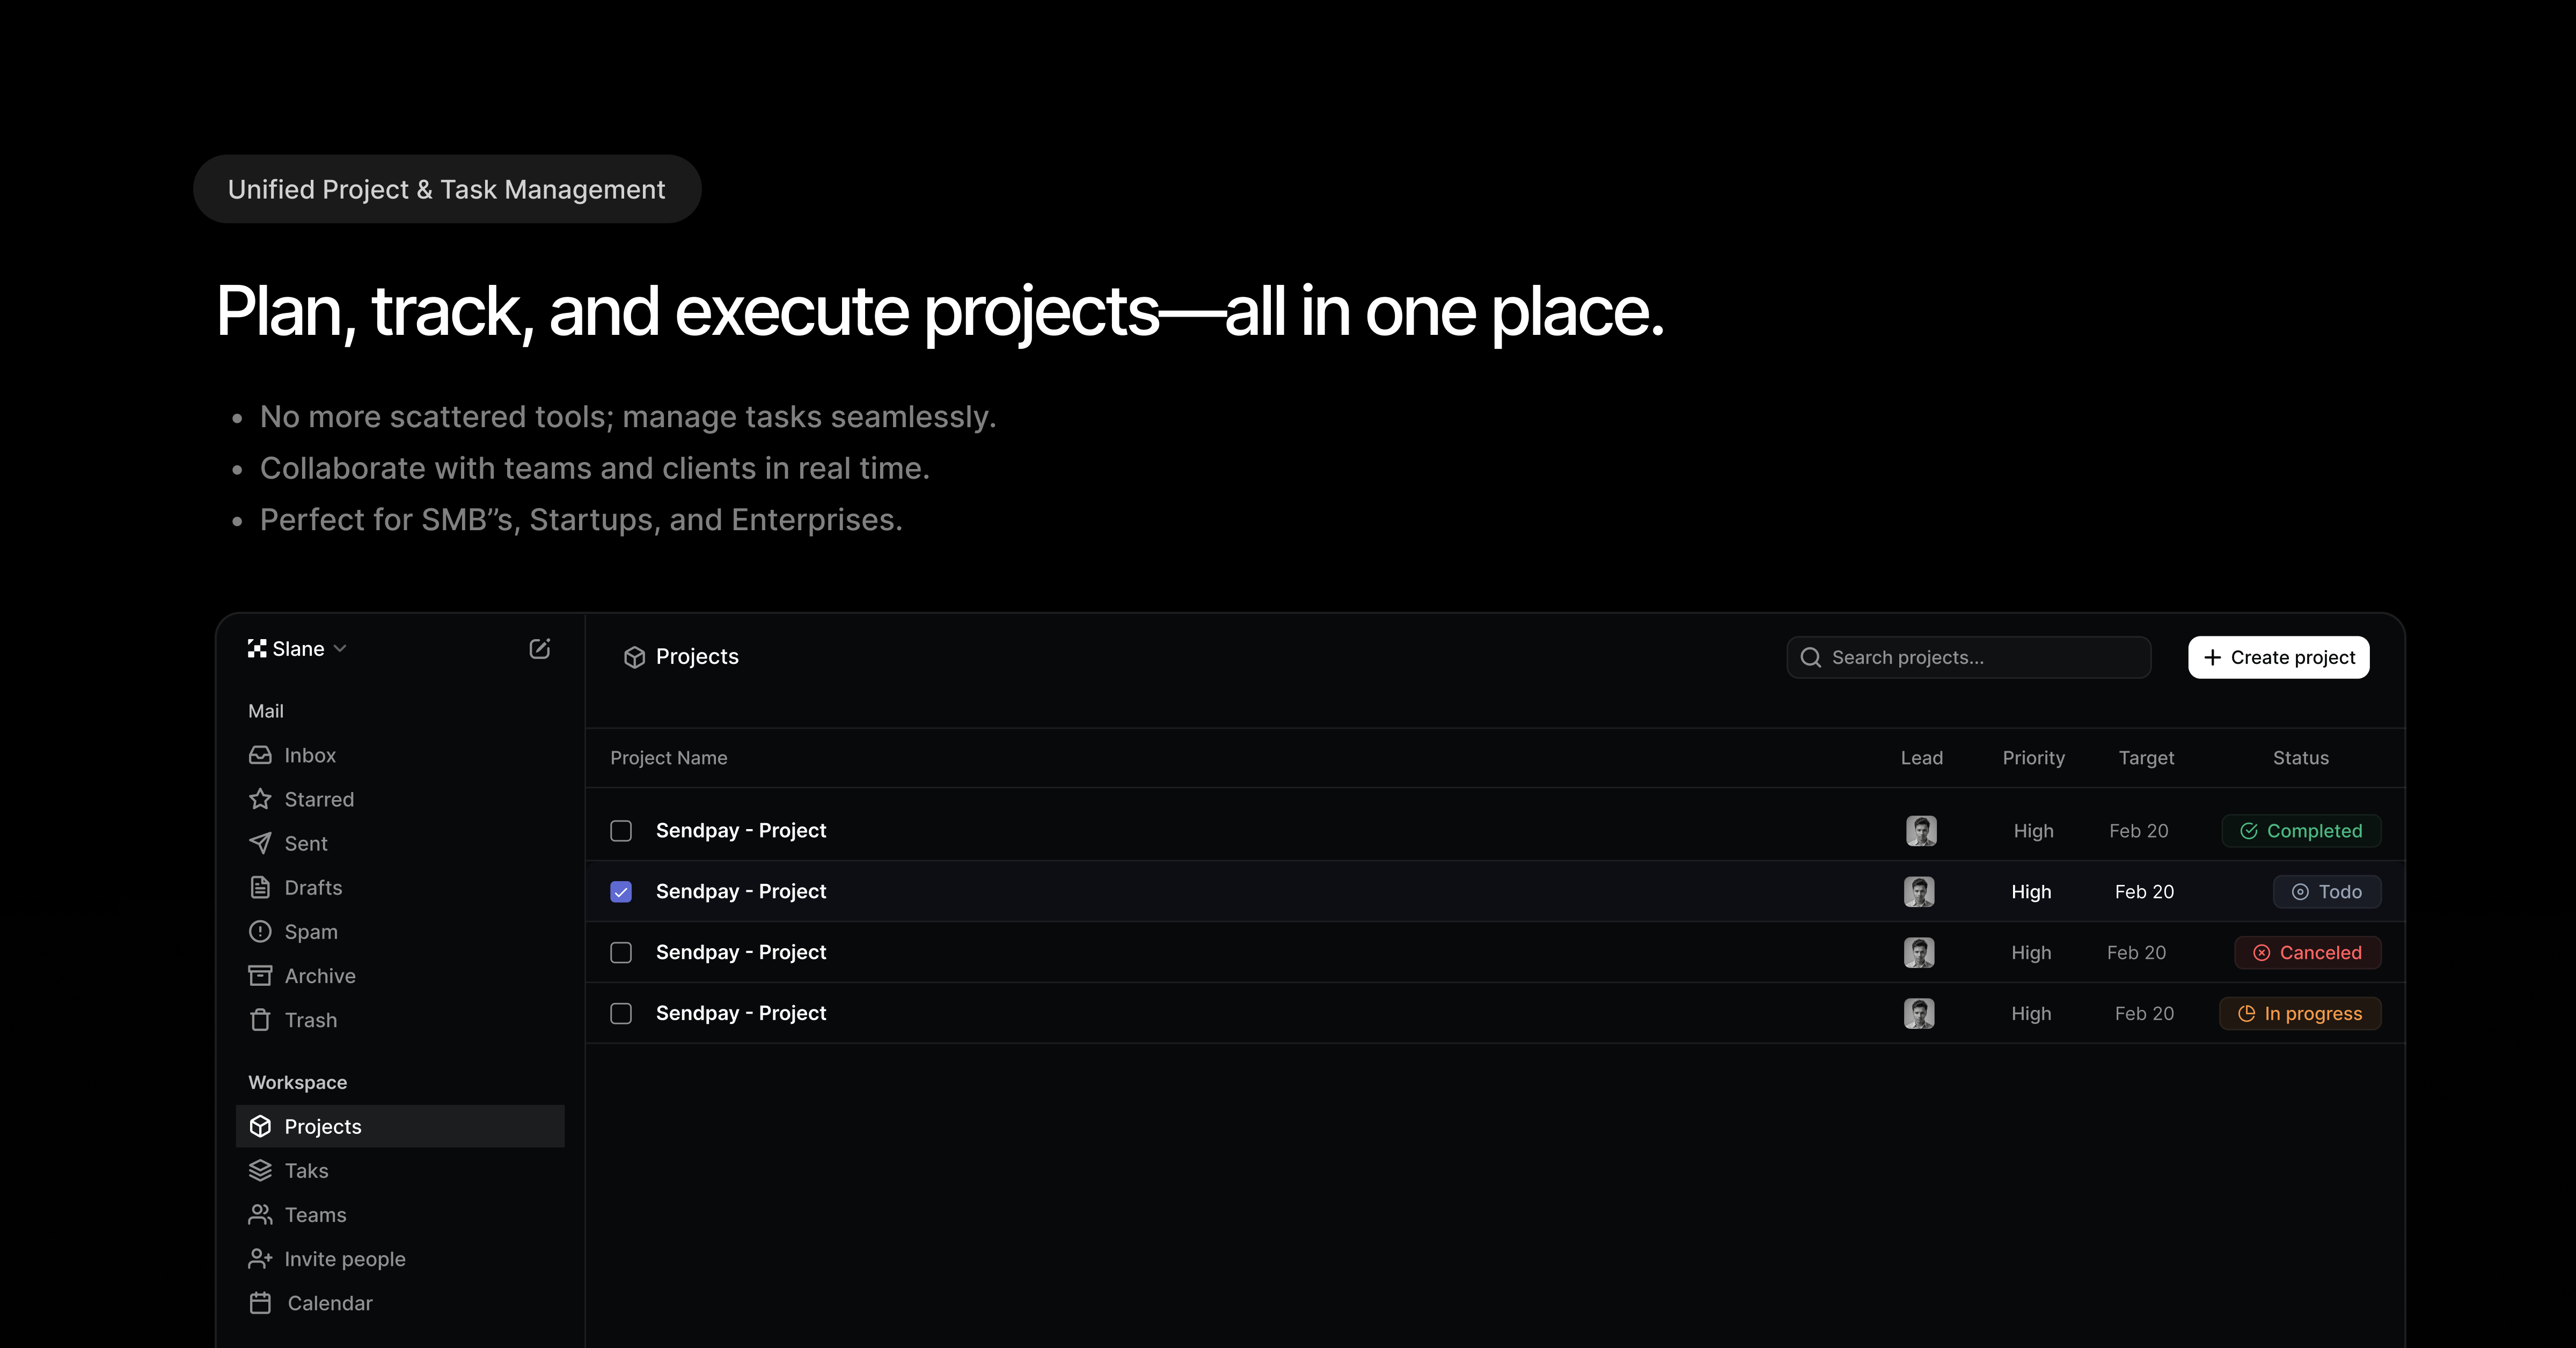Click lead avatar in Completed project row
2576x1348 pixels.
1921,831
